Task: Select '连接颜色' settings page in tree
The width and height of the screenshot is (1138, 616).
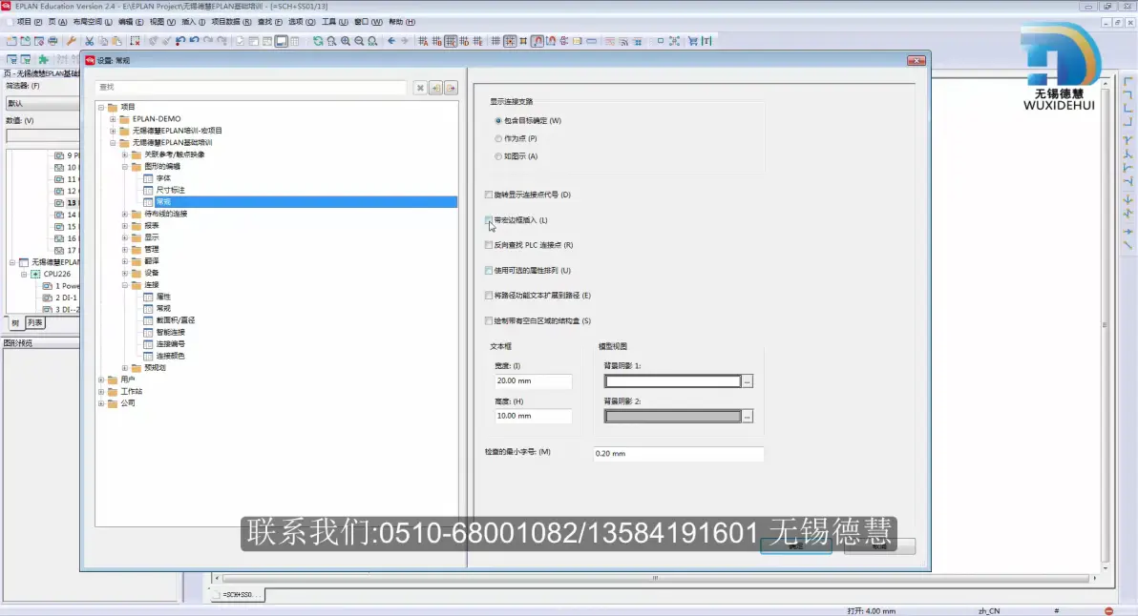Action: tap(171, 356)
